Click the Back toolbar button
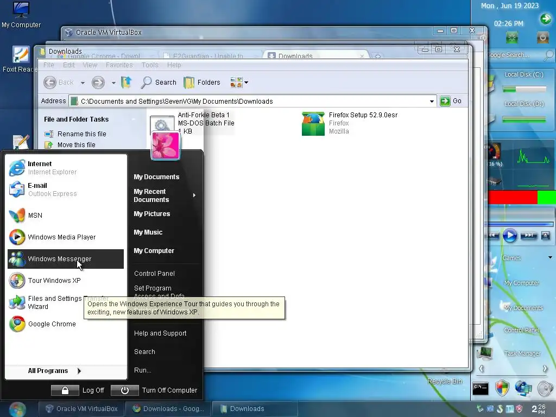 point(59,83)
